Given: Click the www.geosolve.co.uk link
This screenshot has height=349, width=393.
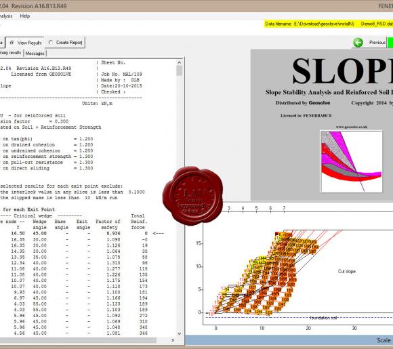Looking at the screenshot, I should (x=352, y=127).
